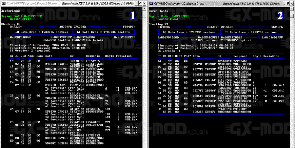The image size is (295, 148).
Task: Click deviation '(01.1%)' in right window
Action: coord(278,96)
